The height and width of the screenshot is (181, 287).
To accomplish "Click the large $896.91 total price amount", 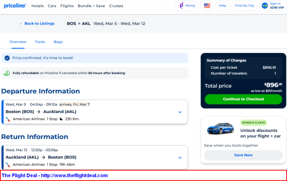I will click(273, 85).
